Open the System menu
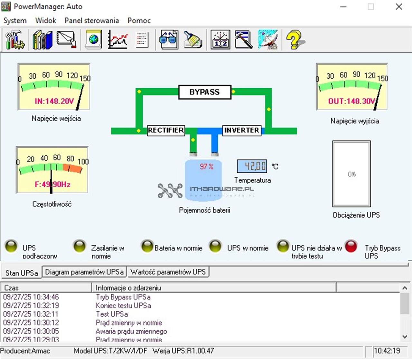The image size is (412, 359). coord(15,21)
